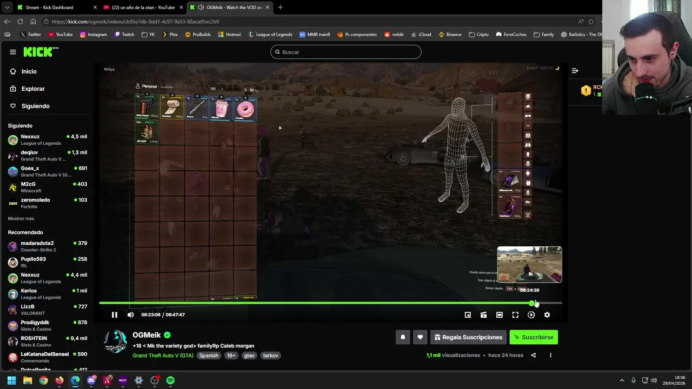Open recommended channel Prodigyddk
The width and height of the screenshot is (692, 389).
point(48,325)
